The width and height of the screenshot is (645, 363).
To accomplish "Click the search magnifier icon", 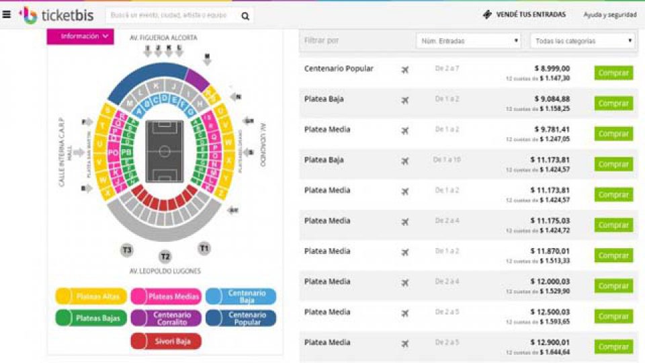I will point(245,15).
